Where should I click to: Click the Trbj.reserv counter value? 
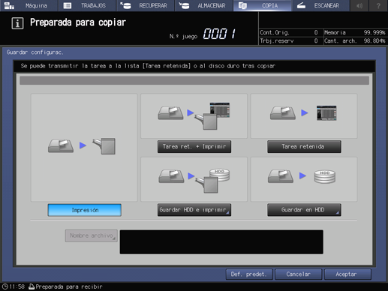[x=316, y=40]
